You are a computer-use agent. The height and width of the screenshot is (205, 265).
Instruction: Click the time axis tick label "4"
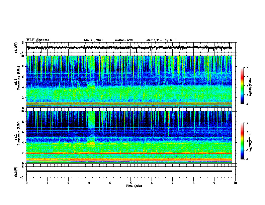click(x=110, y=183)
